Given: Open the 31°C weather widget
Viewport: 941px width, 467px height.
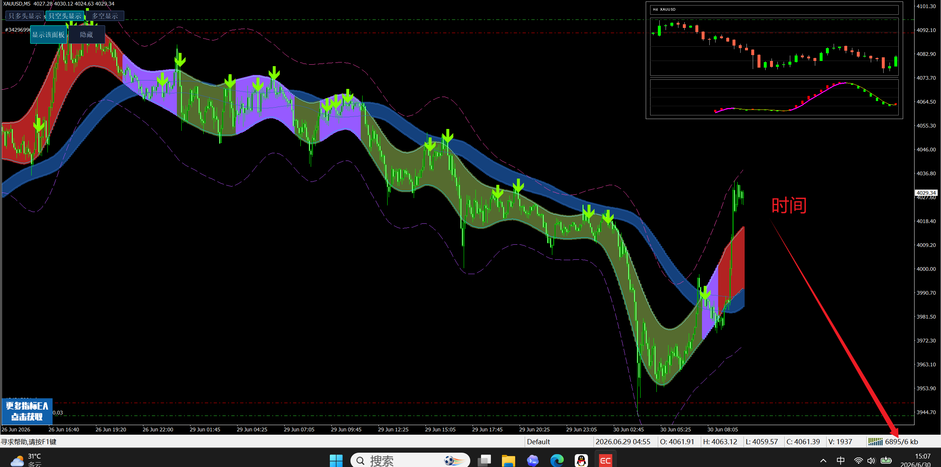Looking at the screenshot, I should click(26, 460).
